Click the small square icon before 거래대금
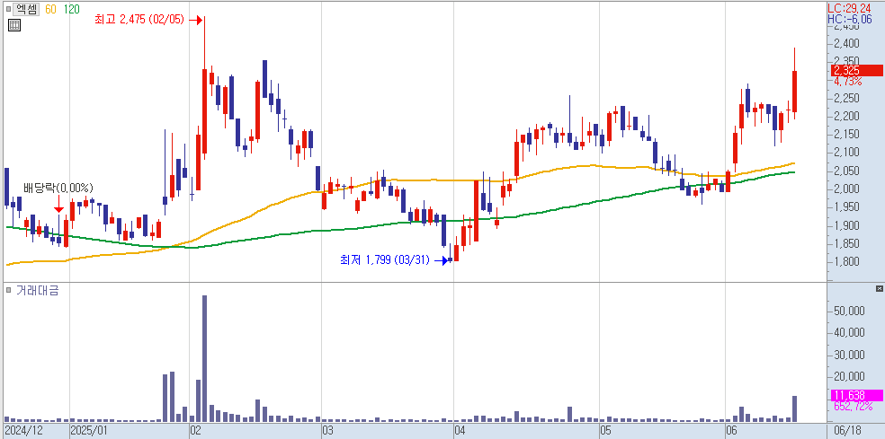 coord(8,291)
